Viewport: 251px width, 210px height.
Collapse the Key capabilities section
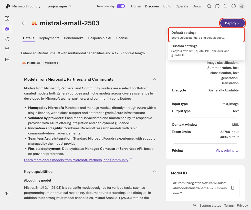coord(154,172)
